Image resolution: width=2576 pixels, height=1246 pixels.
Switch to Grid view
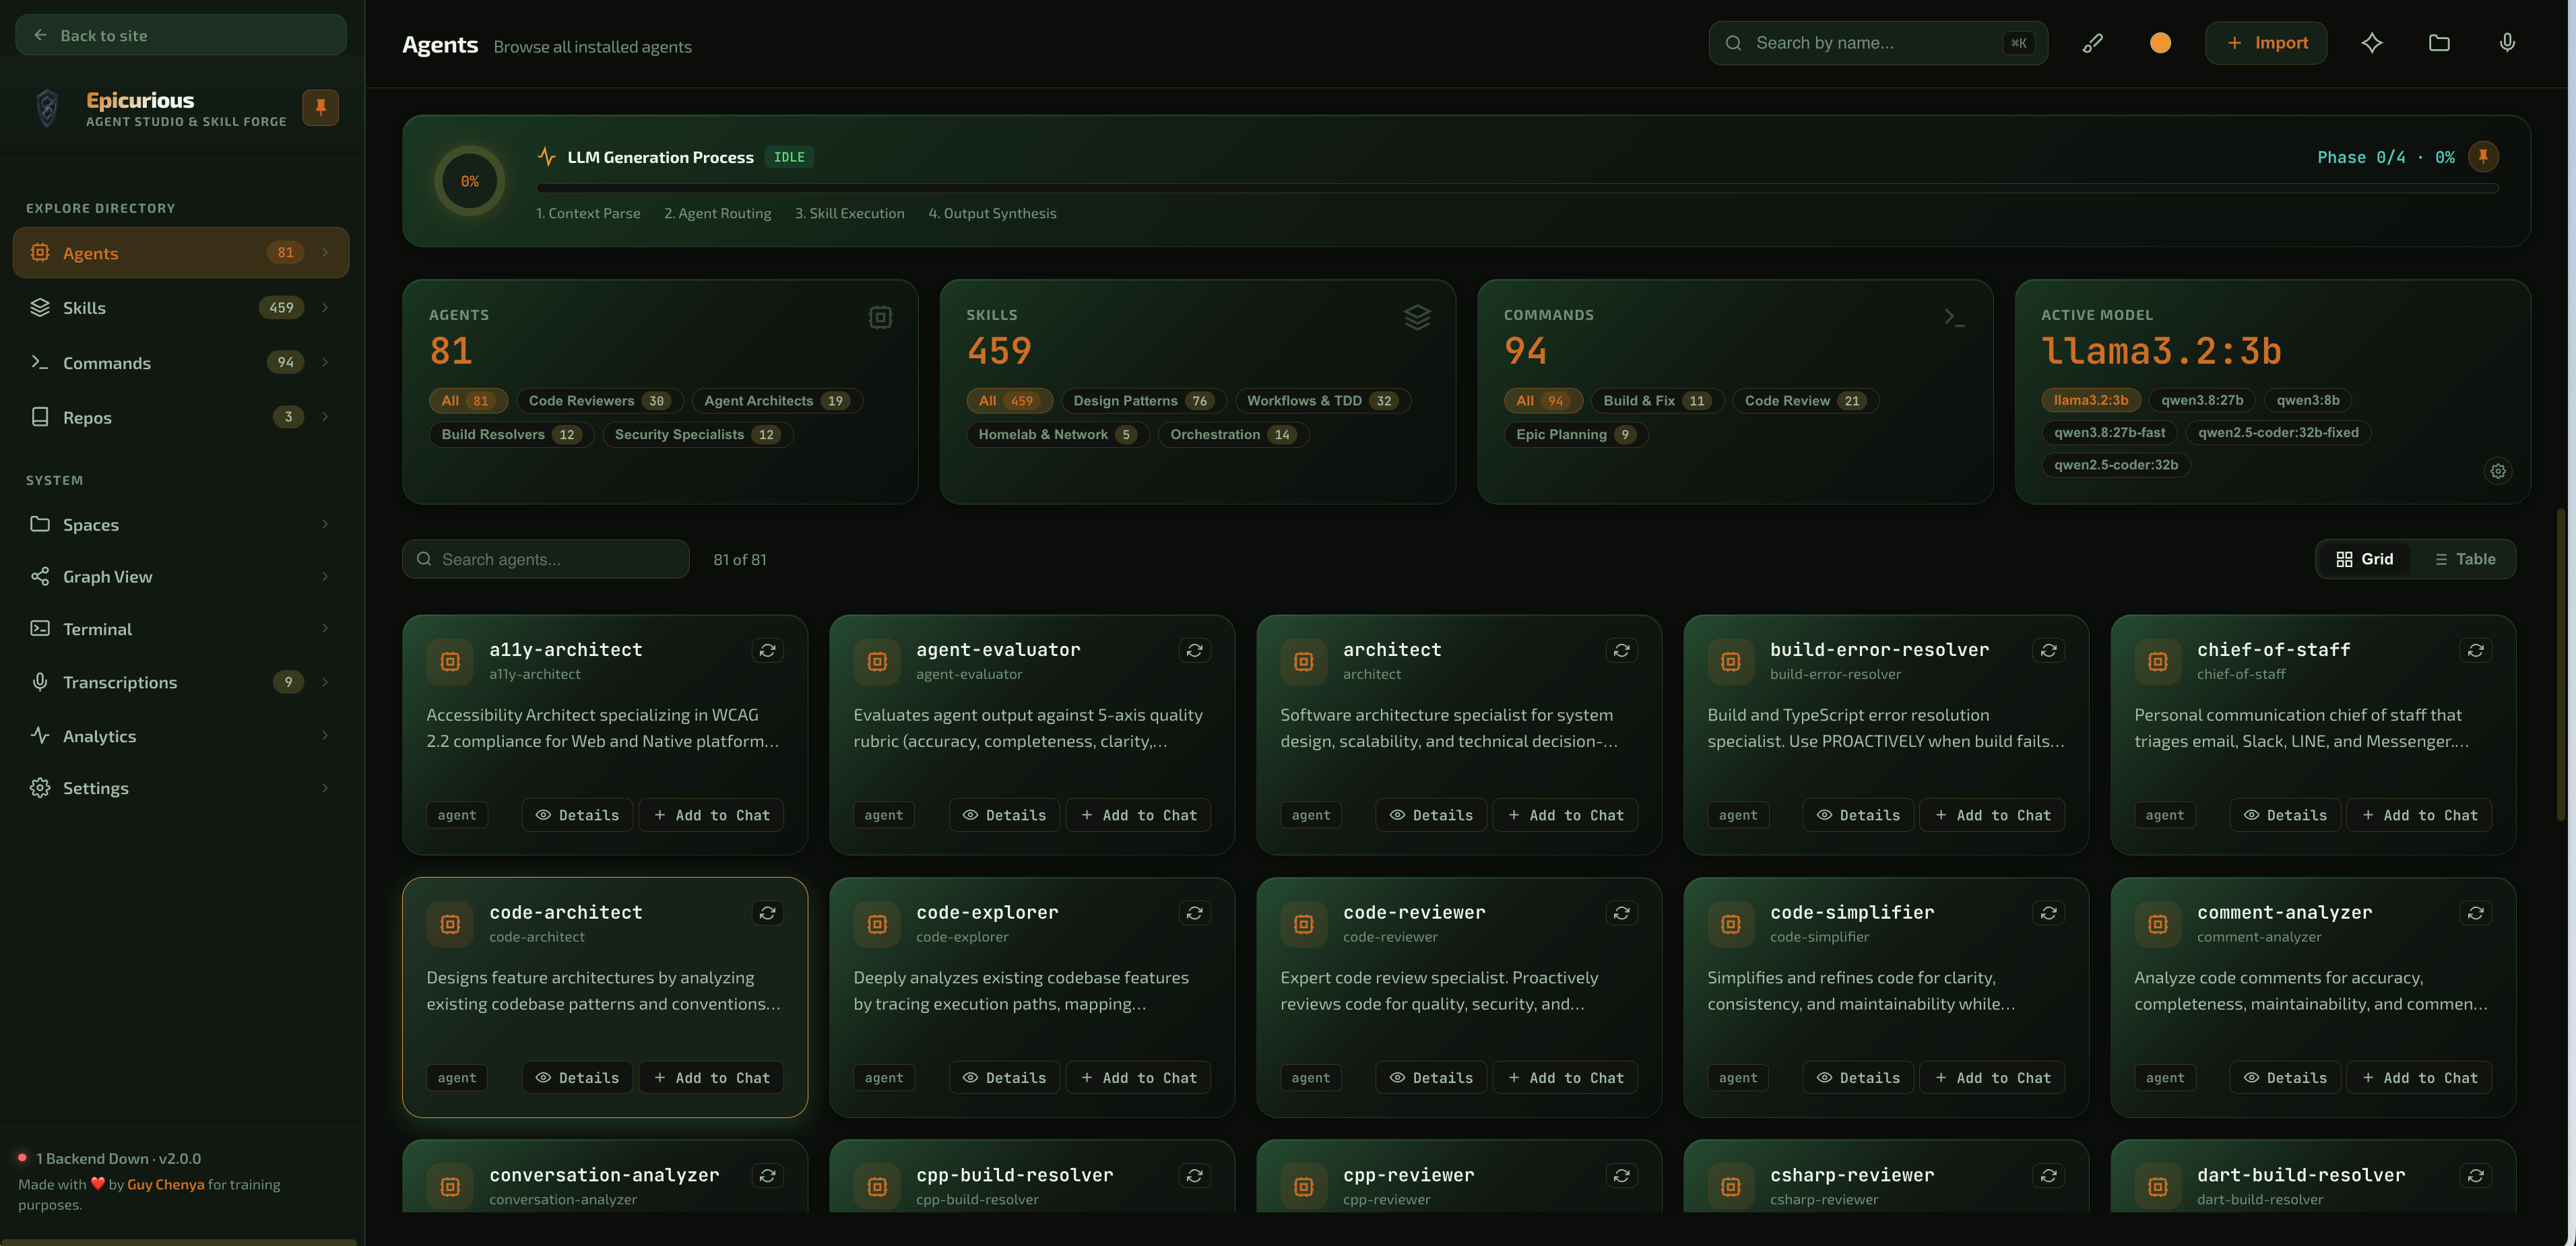pos(2364,559)
